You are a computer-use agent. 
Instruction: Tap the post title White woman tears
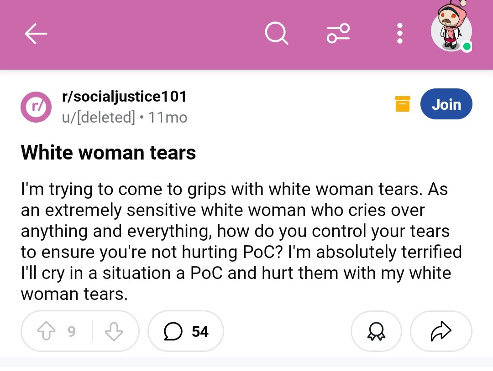point(109,153)
